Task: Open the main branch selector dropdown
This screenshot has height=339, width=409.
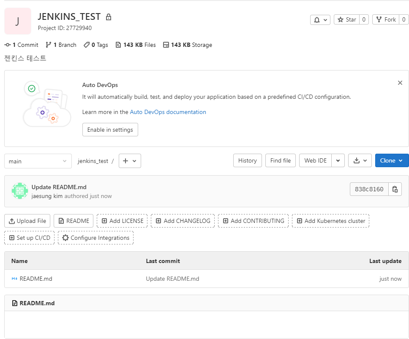Action: tap(38, 161)
